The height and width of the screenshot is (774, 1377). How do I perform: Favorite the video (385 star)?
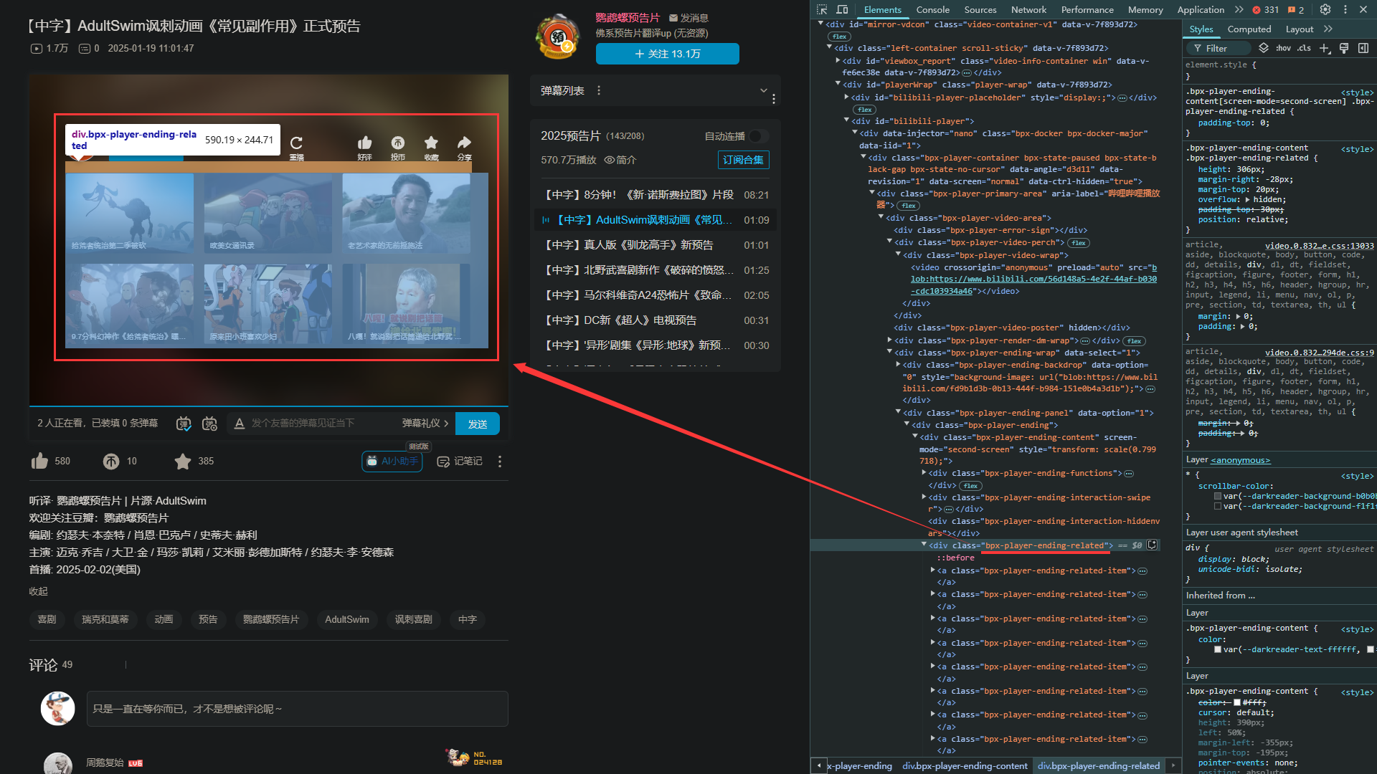pos(194,461)
